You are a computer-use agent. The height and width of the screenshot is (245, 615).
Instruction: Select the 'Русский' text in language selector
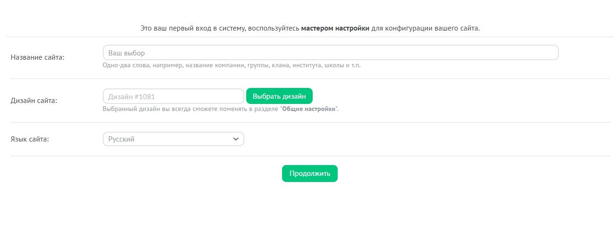click(121, 139)
